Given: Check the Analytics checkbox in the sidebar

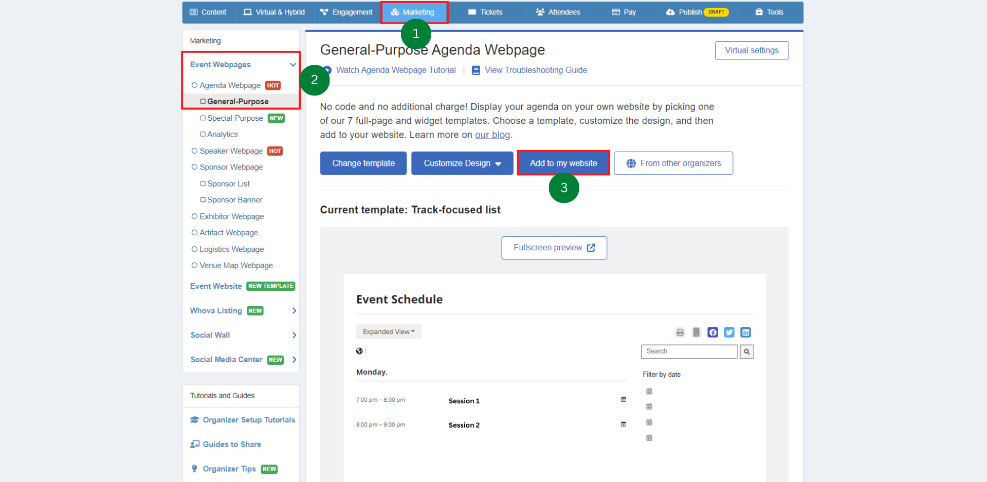Looking at the screenshot, I should coord(202,134).
